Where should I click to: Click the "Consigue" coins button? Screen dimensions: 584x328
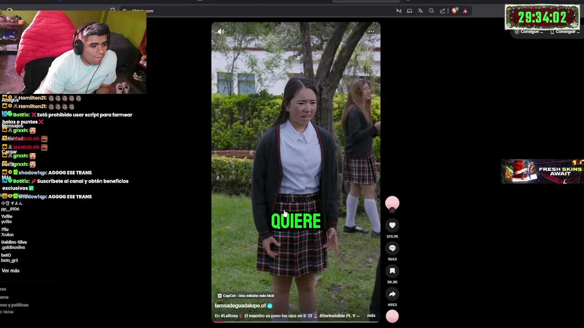[x=529, y=32]
